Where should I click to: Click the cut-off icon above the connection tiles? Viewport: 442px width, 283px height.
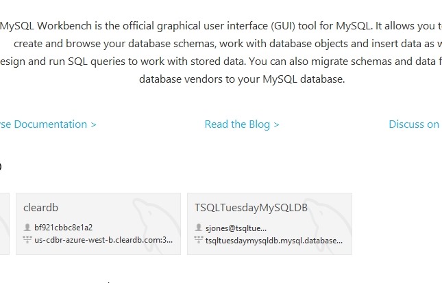1,166
